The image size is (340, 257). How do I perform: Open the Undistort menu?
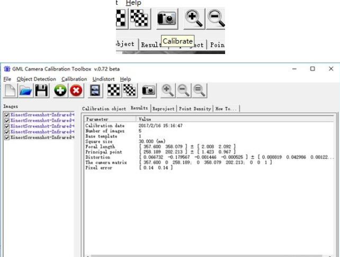[x=103, y=79]
